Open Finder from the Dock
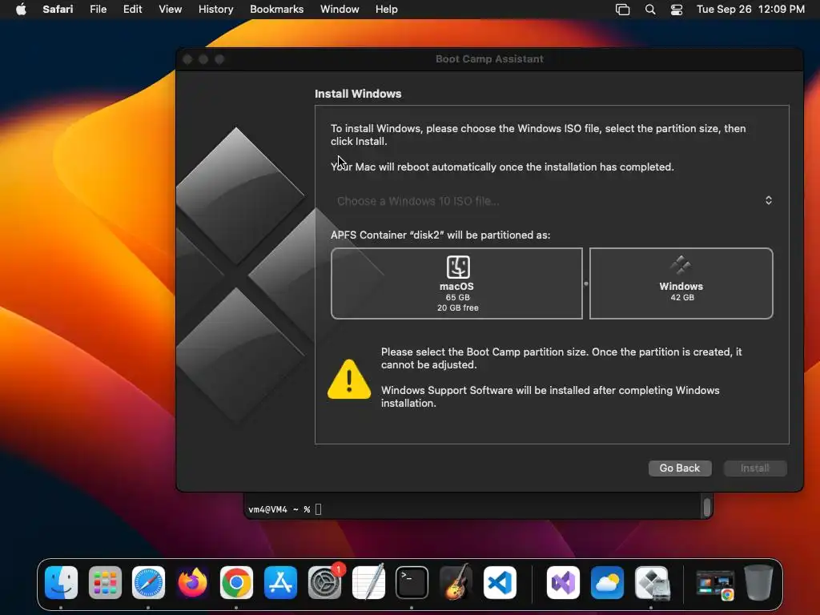The image size is (820, 615). (x=61, y=583)
